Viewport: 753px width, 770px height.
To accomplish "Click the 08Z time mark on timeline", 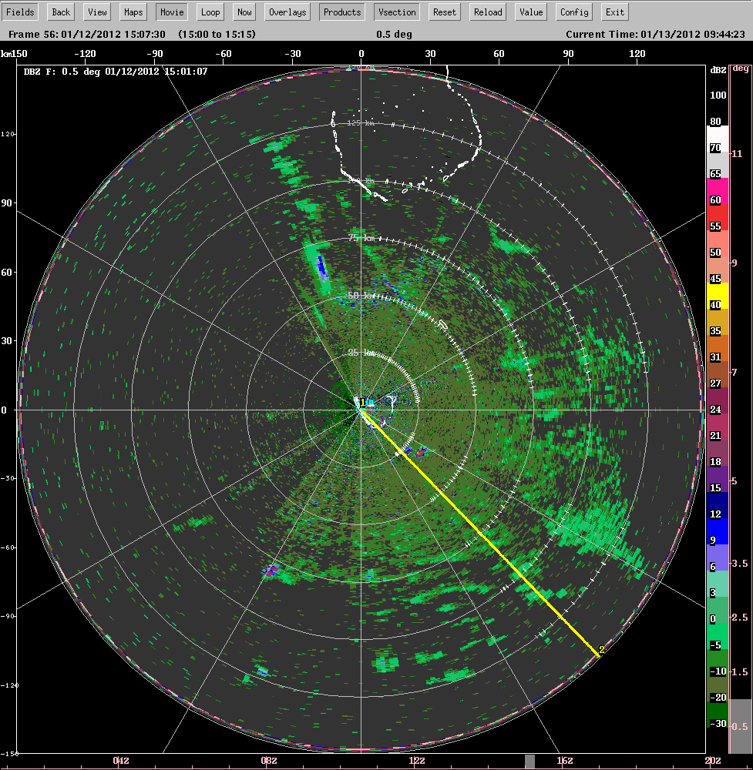I will [269, 761].
